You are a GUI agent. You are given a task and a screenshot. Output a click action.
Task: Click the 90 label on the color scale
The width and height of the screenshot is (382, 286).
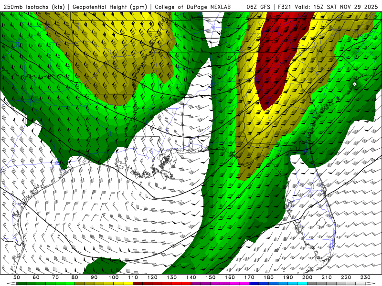pyautogui.click(x=94, y=277)
